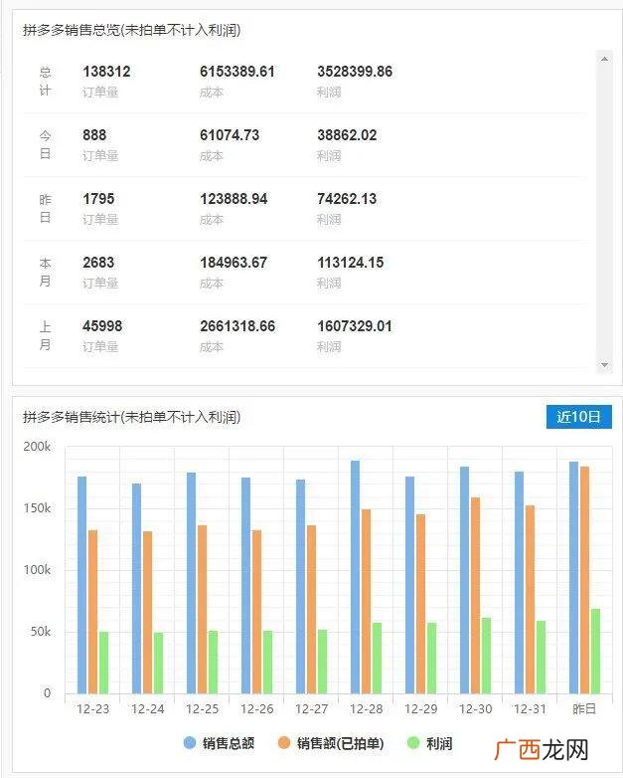Click the green 利润 legend dot

point(412,743)
